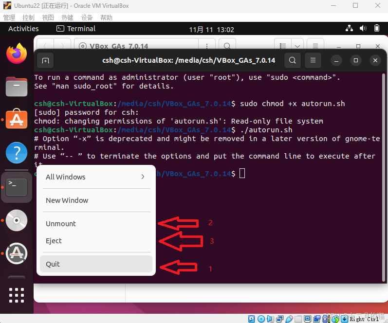Click the VirtualBox network status icon
Image resolution: width=388 pixels, height=323 pixels.
(x=279, y=319)
